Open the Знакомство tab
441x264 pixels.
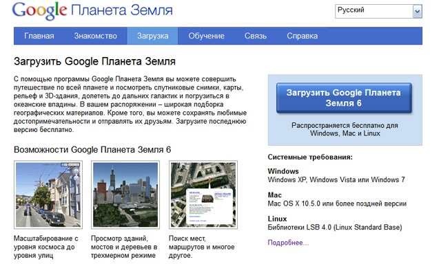pos(95,36)
